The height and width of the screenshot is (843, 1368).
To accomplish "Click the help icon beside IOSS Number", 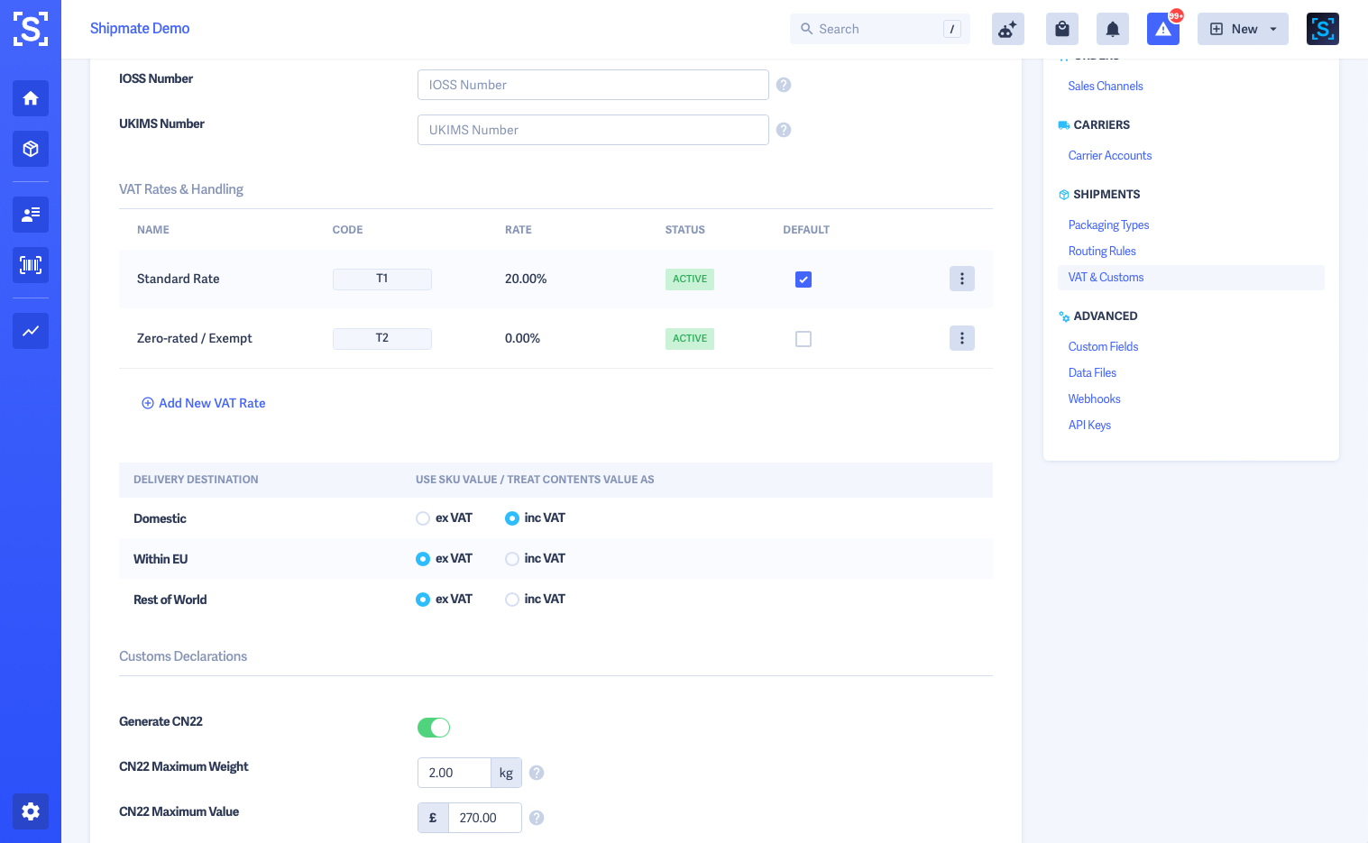I will pyautogui.click(x=784, y=85).
